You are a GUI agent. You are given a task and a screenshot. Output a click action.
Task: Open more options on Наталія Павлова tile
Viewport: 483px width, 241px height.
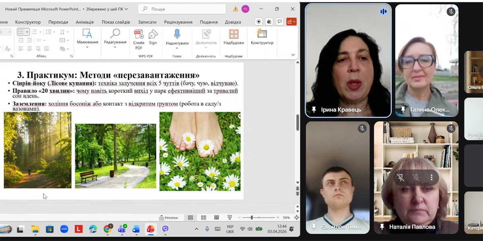pos(431,177)
